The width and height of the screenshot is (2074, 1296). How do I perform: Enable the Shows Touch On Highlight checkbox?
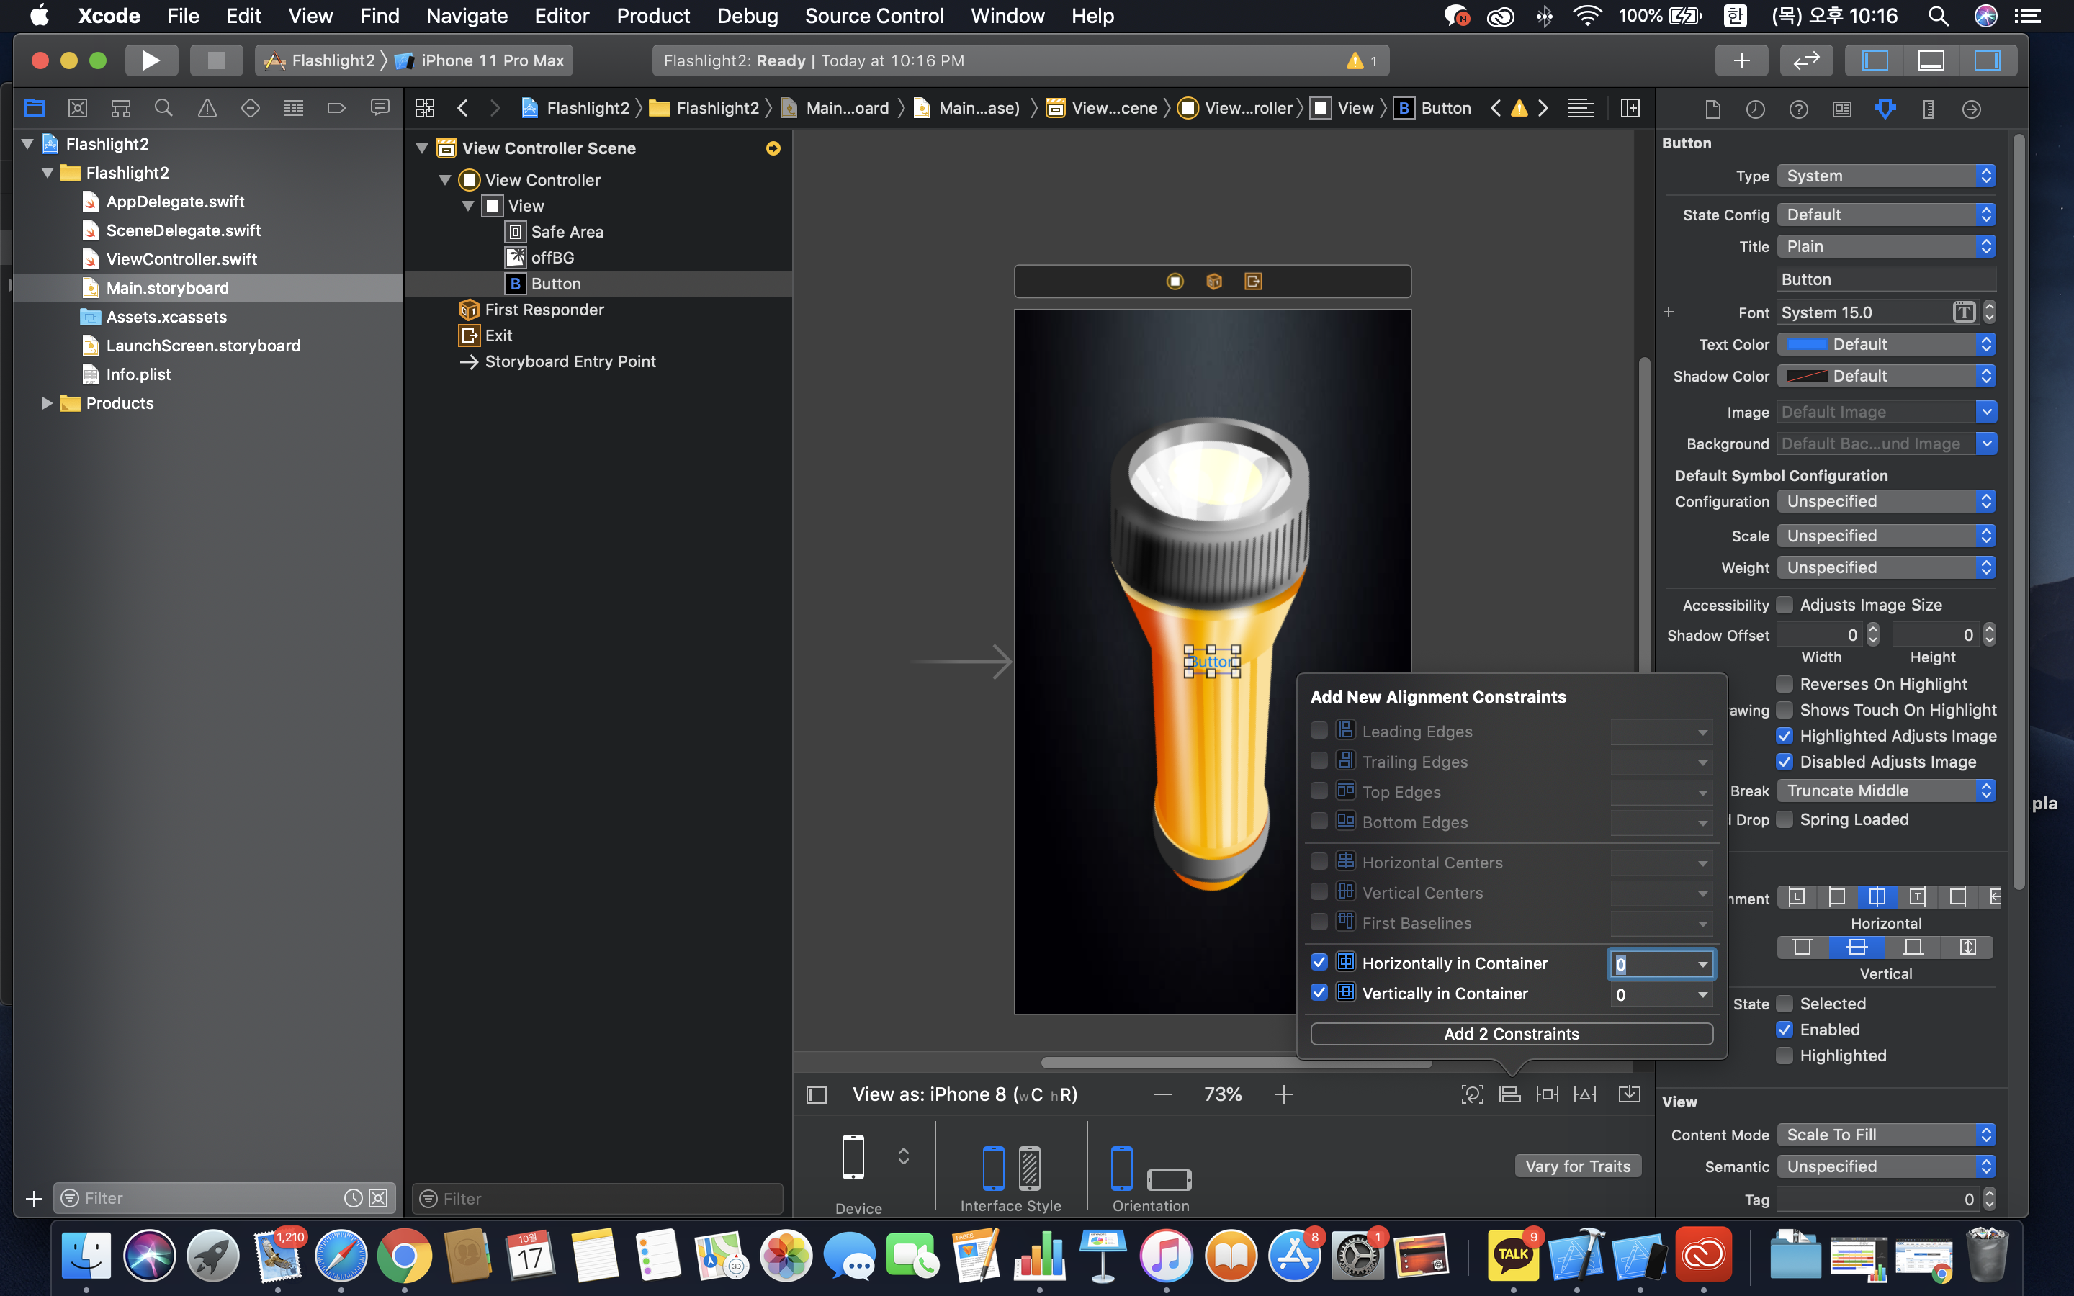1785,710
